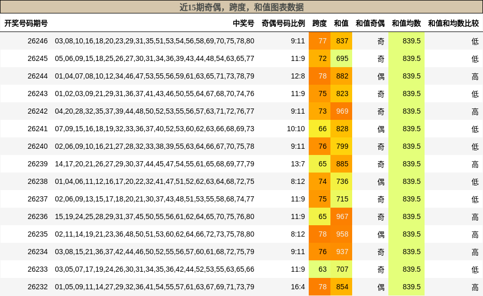Click the ratio 12:8 in row 26244
Viewport: 483px width, 296px height.
[x=298, y=76]
